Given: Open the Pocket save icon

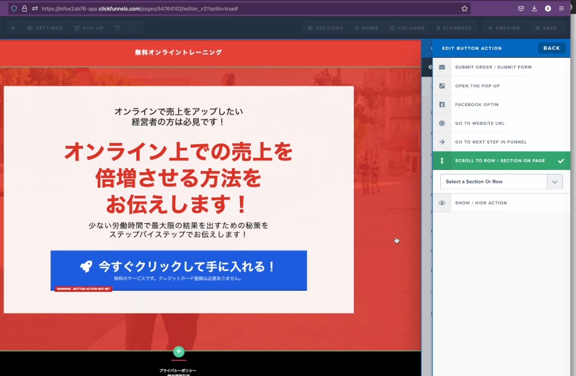Looking at the screenshot, I should click(x=521, y=9).
